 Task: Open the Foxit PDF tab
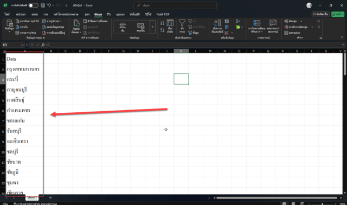(163, 14)
